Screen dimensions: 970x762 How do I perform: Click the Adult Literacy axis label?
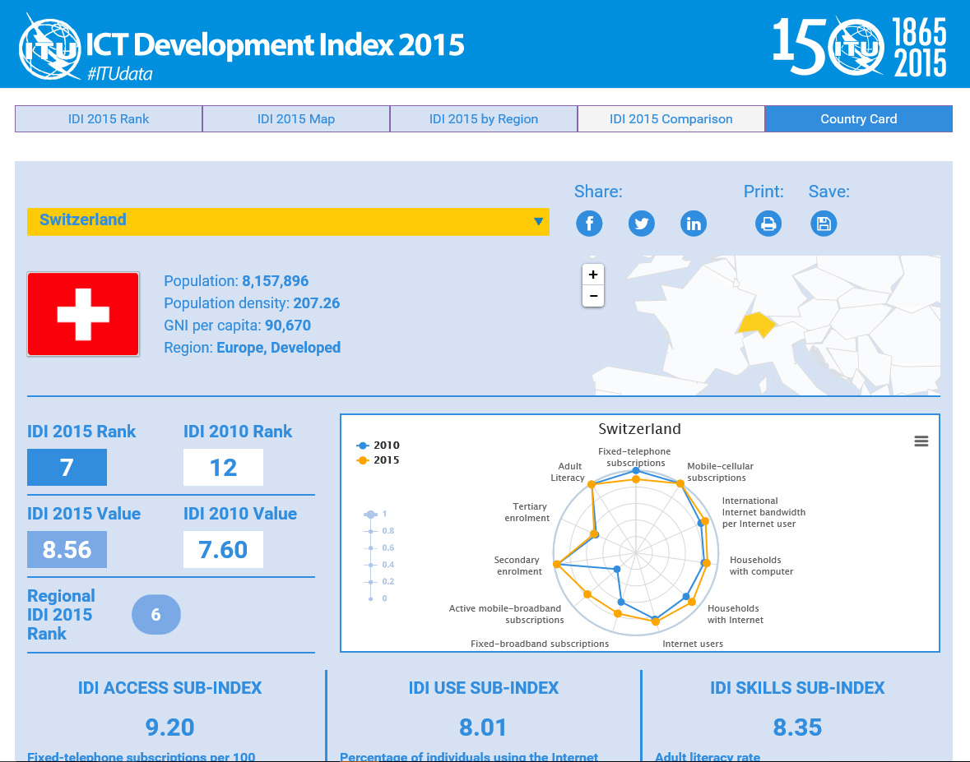pos(568,472)
